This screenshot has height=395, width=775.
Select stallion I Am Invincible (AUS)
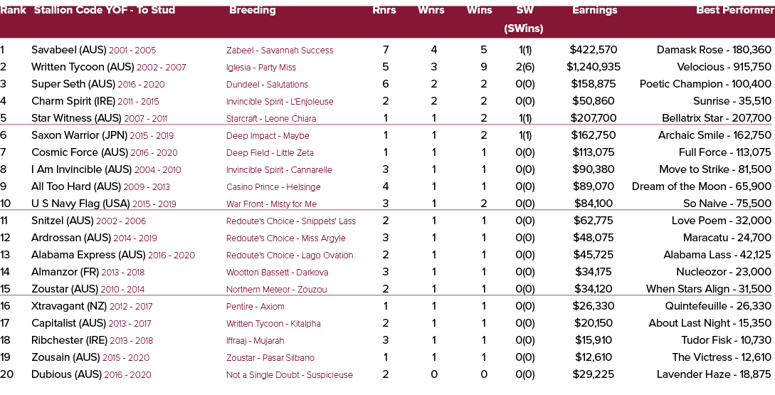(x=82, y=169)
